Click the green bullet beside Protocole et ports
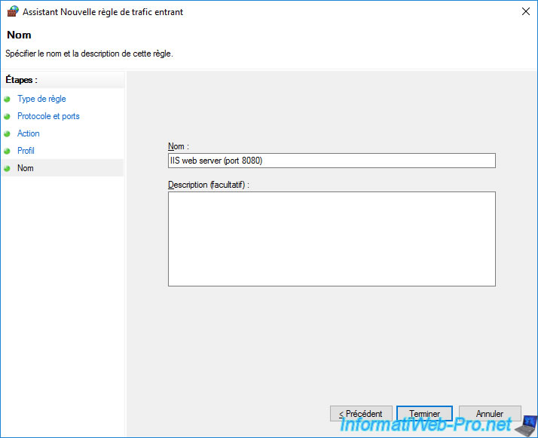The image size is (538, 438). 7,116
